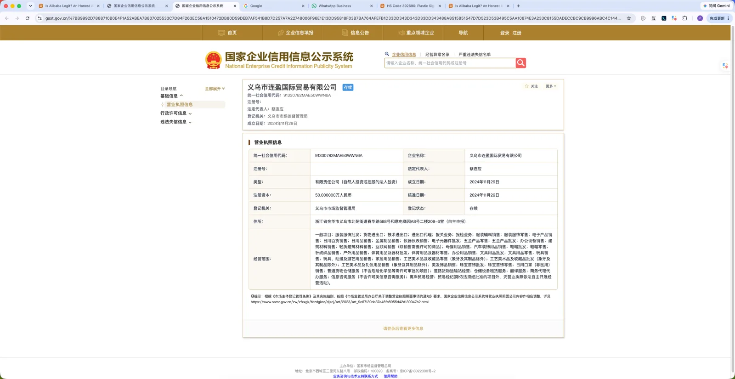Click the 50.000000万人民币 registered capital value
Screen dimensions: 735x379
pos(333,195)
